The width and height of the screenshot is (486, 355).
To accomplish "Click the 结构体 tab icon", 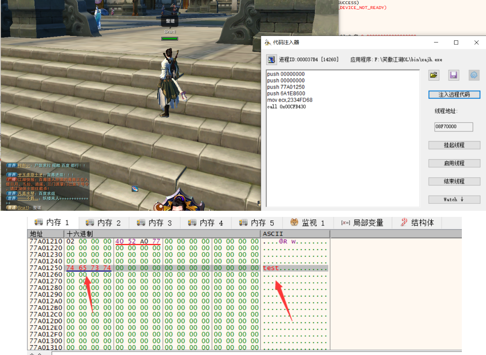I will [404, 222].
